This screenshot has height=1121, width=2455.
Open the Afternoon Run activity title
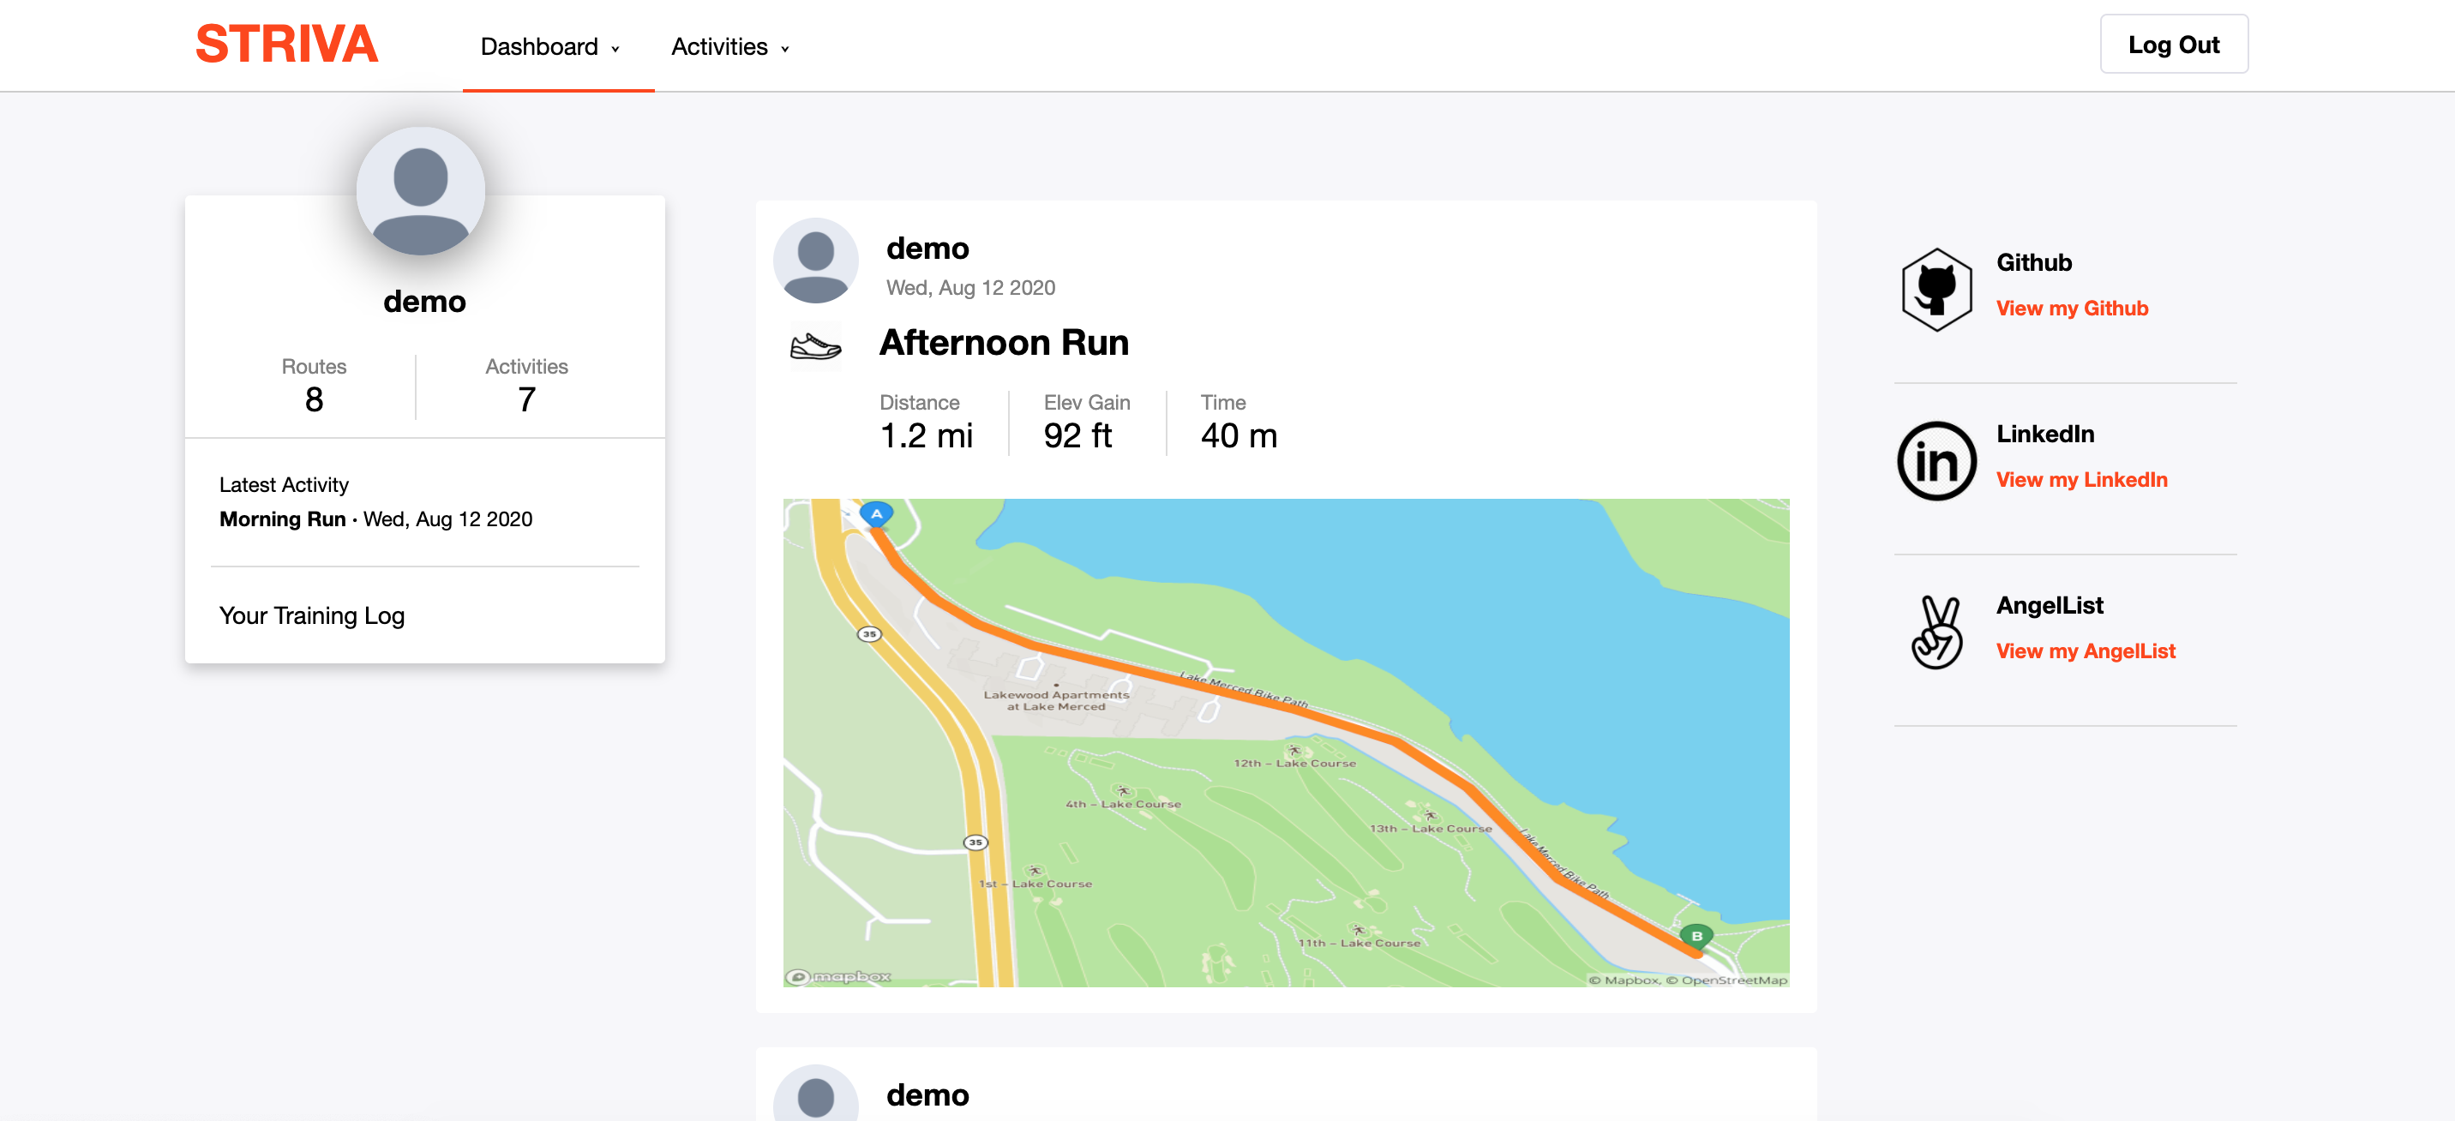click(1004, 342)
